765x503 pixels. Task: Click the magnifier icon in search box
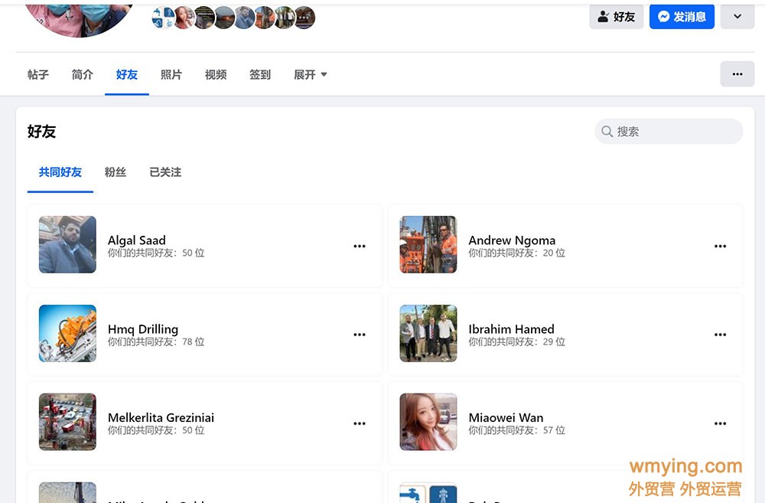pos(607,132)
